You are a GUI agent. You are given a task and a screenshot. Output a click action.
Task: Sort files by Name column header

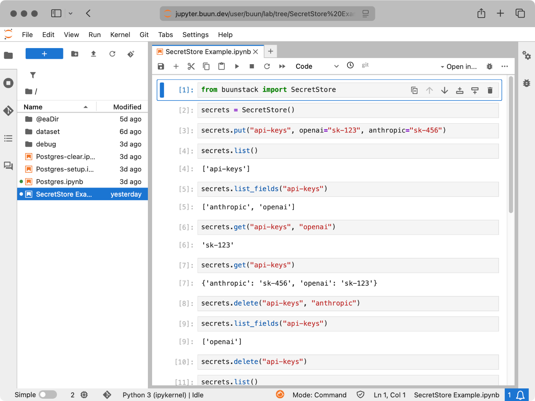(56, 107)
